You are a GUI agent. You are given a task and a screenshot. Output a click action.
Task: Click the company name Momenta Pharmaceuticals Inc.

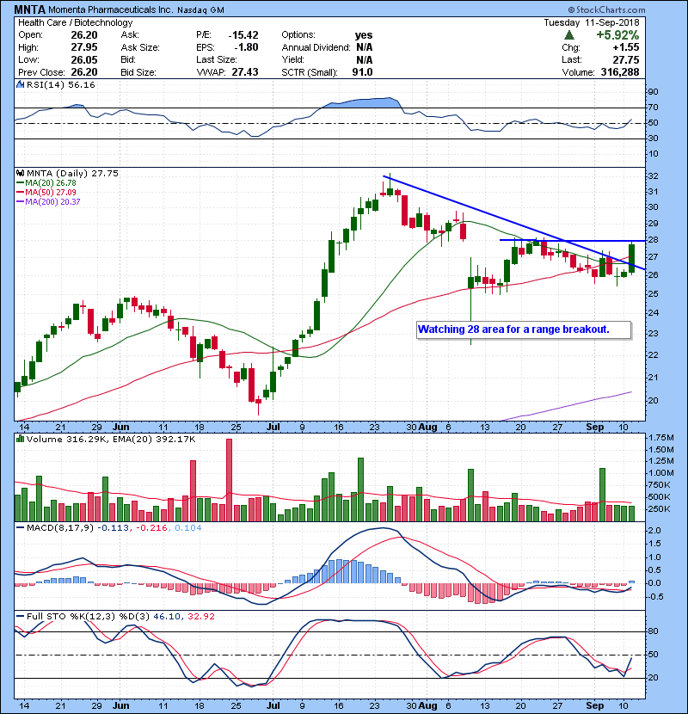pyautogui.click(x=111, y=10)
